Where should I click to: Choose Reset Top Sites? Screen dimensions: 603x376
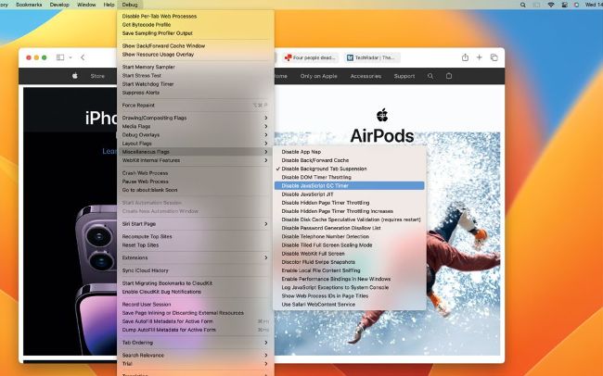tap(196, 245)
